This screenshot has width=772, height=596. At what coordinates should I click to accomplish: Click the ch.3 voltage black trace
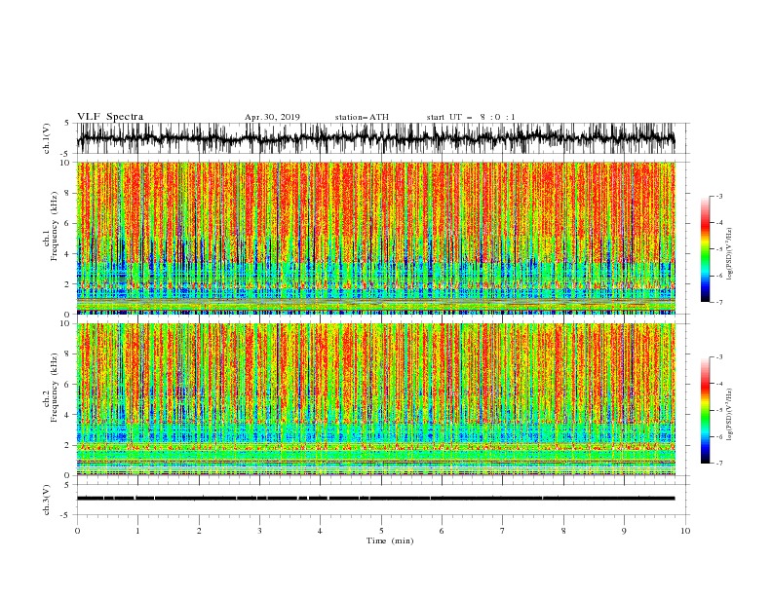pos(375,499)
